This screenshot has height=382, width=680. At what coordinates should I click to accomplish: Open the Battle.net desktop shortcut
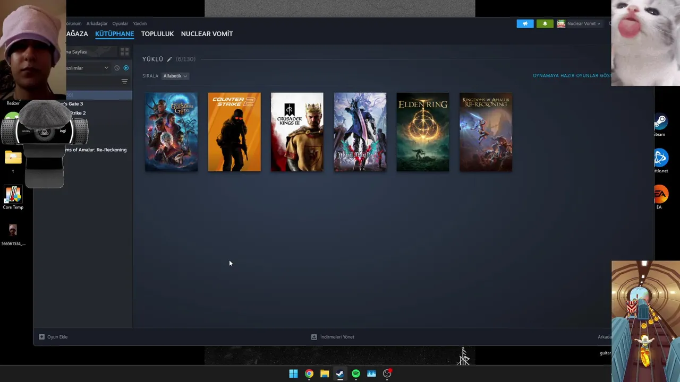(660, 161)
